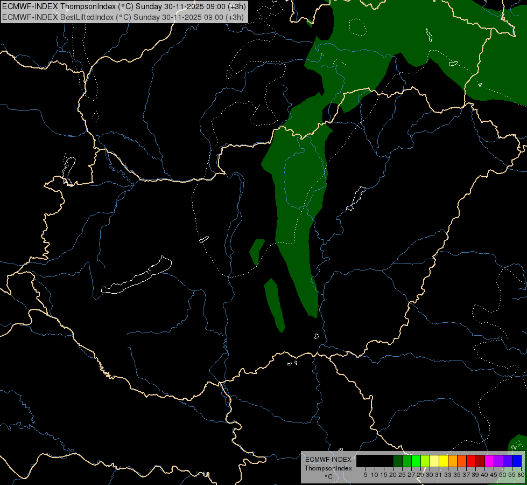Click Lake Balaton outline on the map

(x=136, y=275)
